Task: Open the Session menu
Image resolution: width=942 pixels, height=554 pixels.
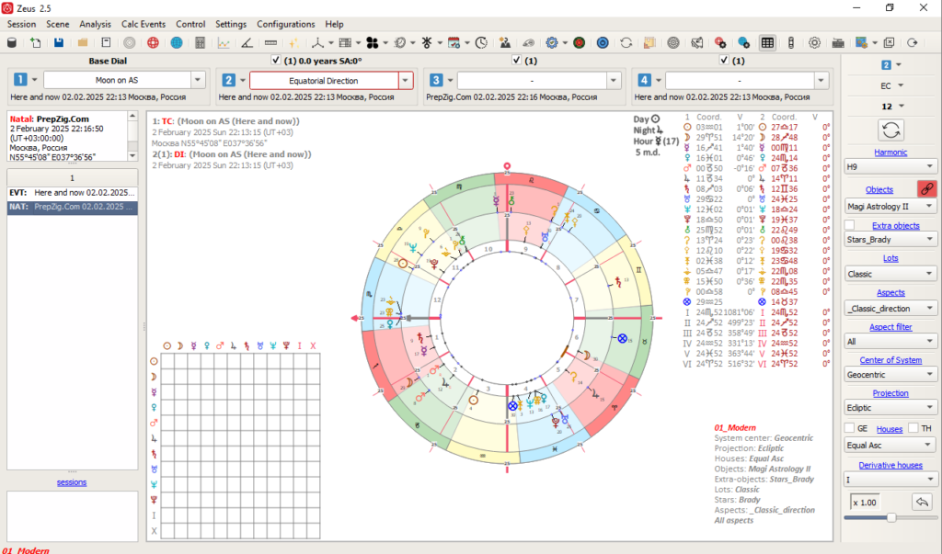Action: [x=22, y=24]
